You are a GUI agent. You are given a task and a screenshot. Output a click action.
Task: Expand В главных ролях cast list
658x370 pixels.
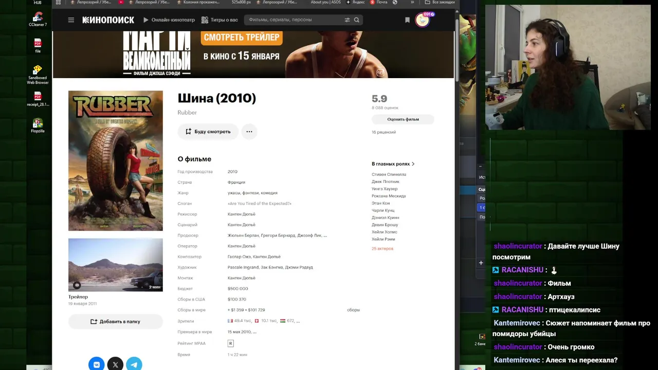pos(393,164)
